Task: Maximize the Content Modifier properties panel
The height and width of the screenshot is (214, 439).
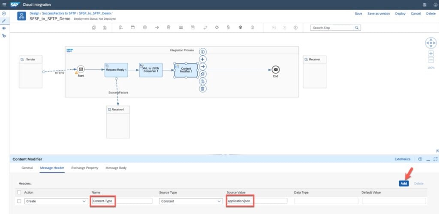Action: coord(435,159)
